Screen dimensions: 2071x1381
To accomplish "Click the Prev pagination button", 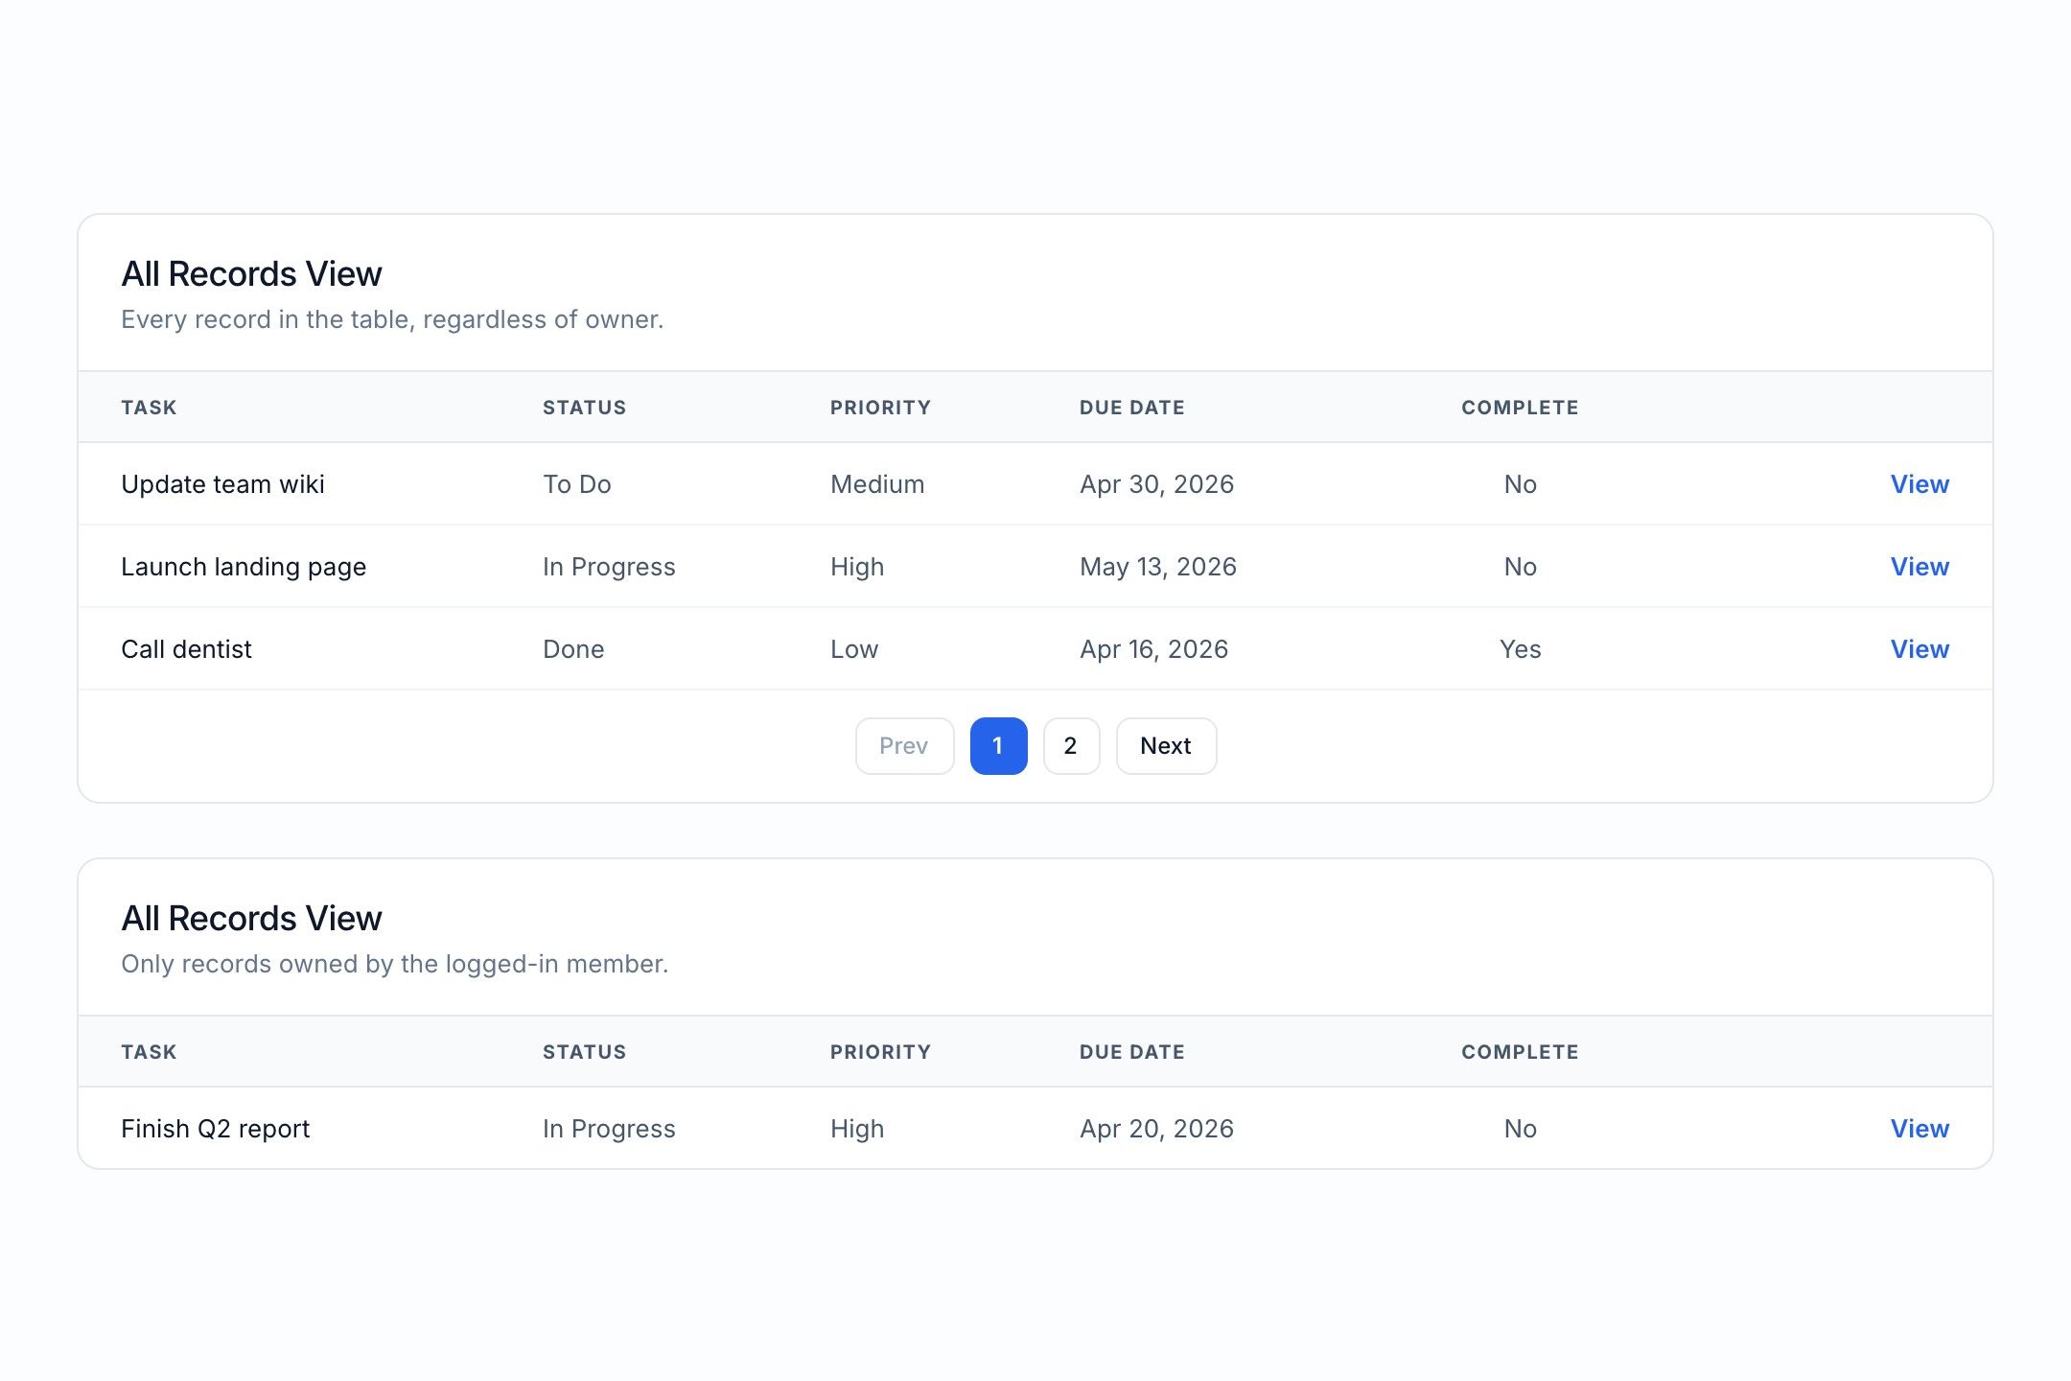I will pos(903,746).
